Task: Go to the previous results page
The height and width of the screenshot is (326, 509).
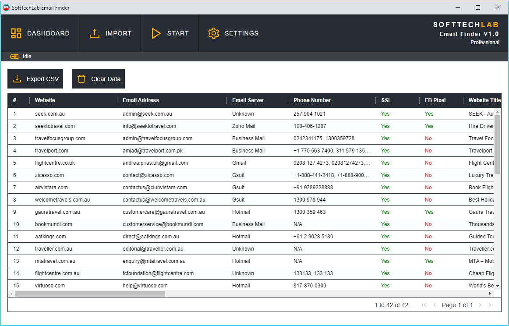Action: (435, 305)
